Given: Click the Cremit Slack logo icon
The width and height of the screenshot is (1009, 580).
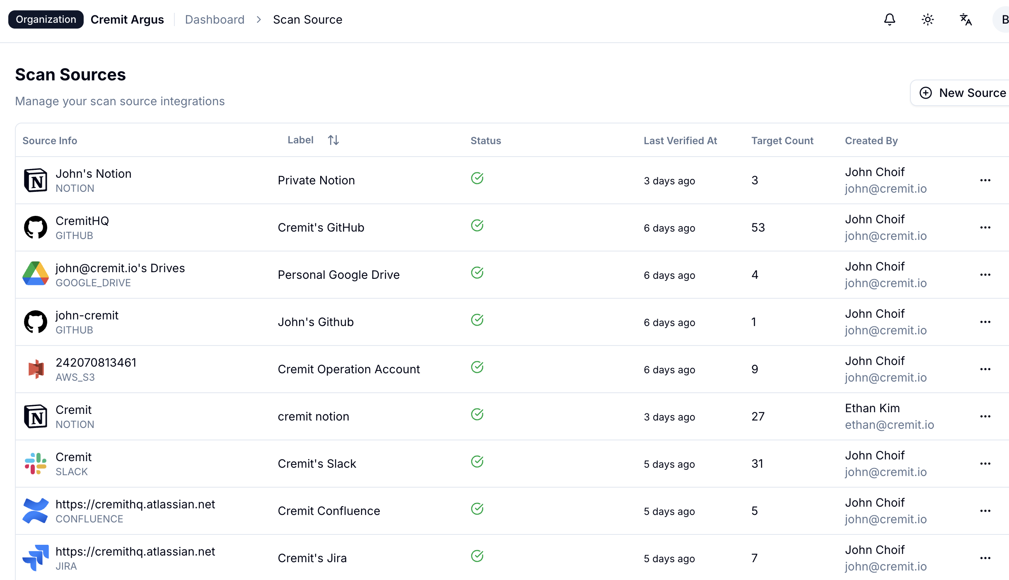Looking at the screenshot, I should tap(36, 463).
